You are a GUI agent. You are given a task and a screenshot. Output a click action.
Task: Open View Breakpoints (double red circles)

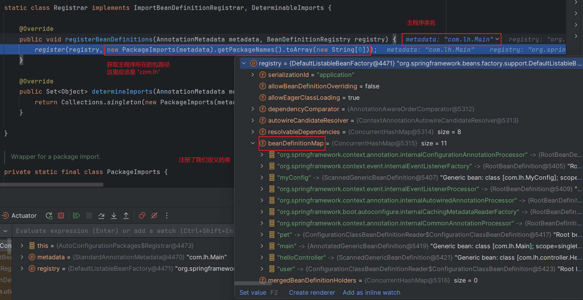coord(142,215)
